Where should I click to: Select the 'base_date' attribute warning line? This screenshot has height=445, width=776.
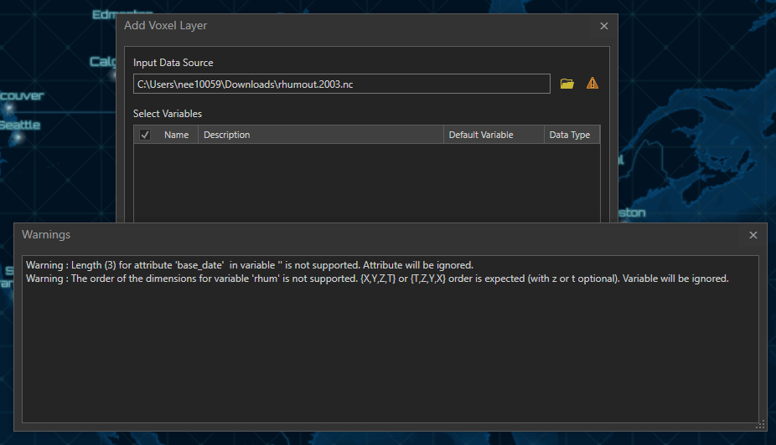(x=250, y=265)
